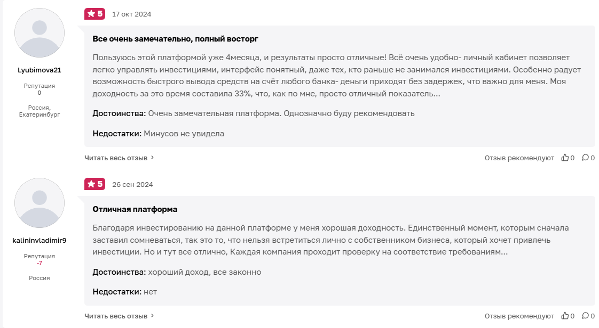Click the chevron arrow after first "Читать весь отзыв"
This screenshot has width=599, height=328.
point(152,158)
